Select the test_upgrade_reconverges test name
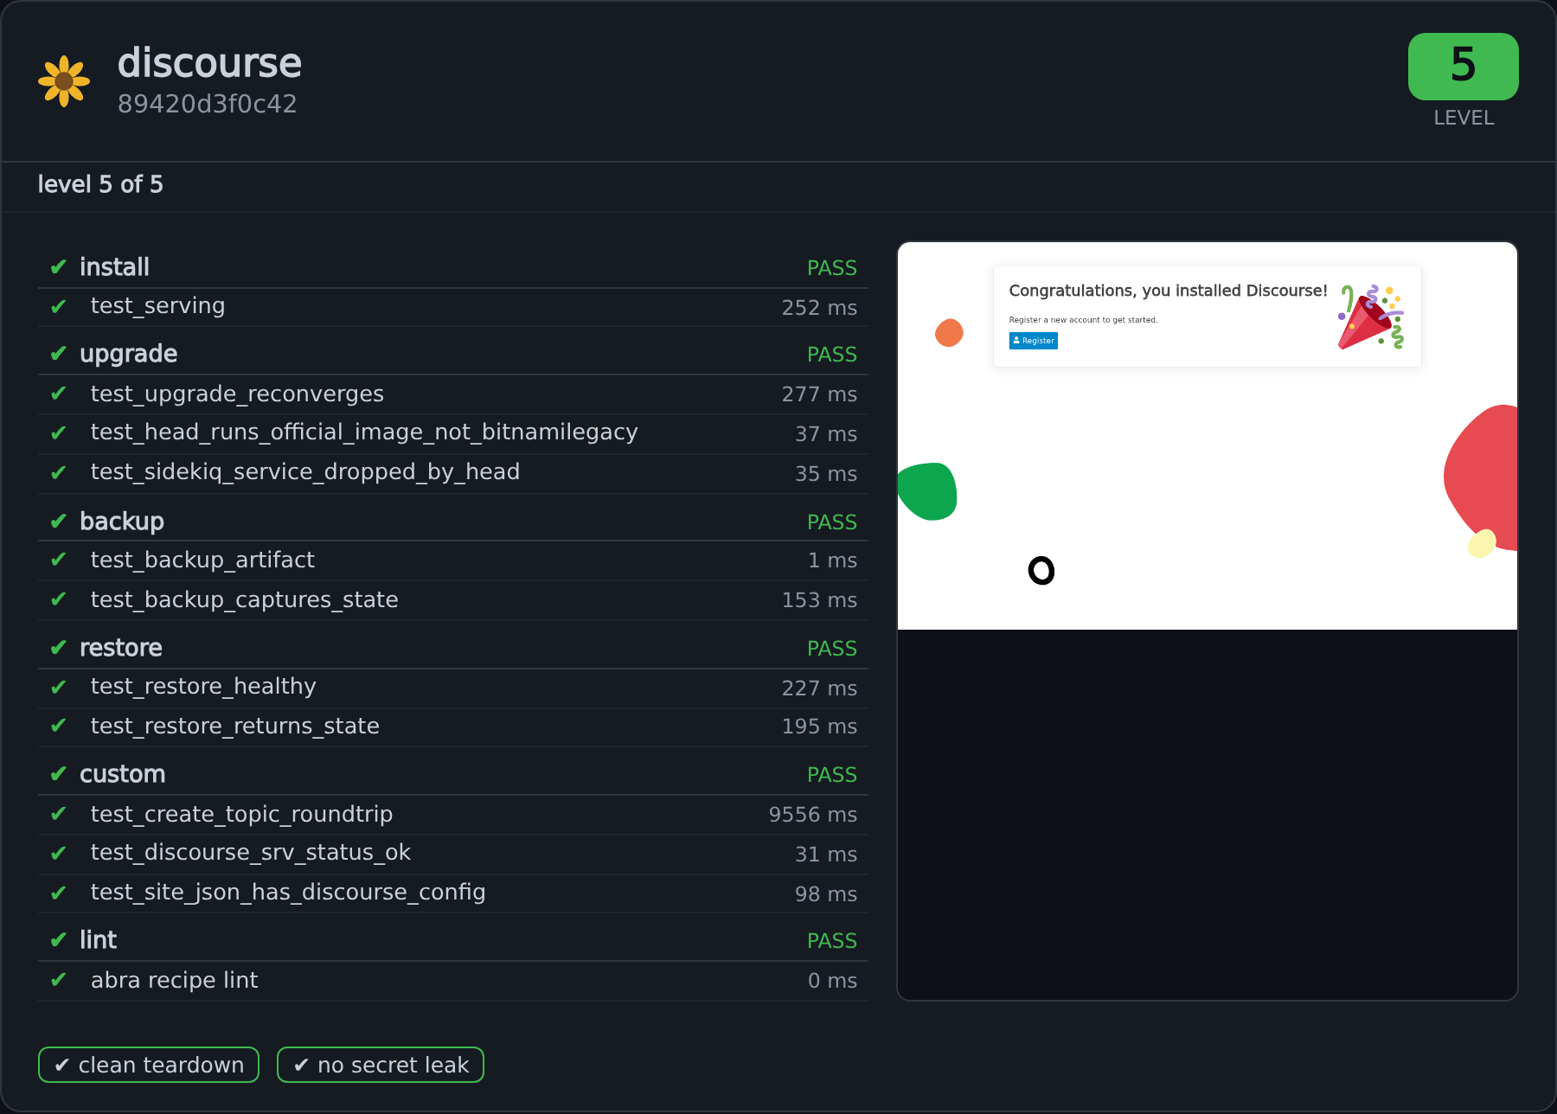Viewport: 1557px width, 1114px height. tap(237, 394)
